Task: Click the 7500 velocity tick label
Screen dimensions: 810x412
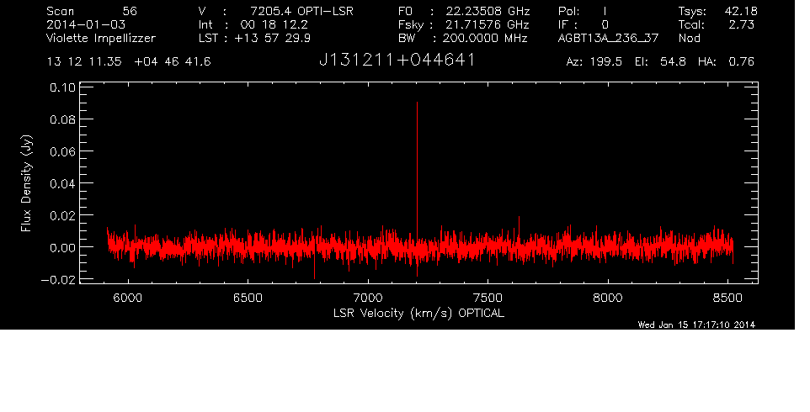Action: (488, 298)
